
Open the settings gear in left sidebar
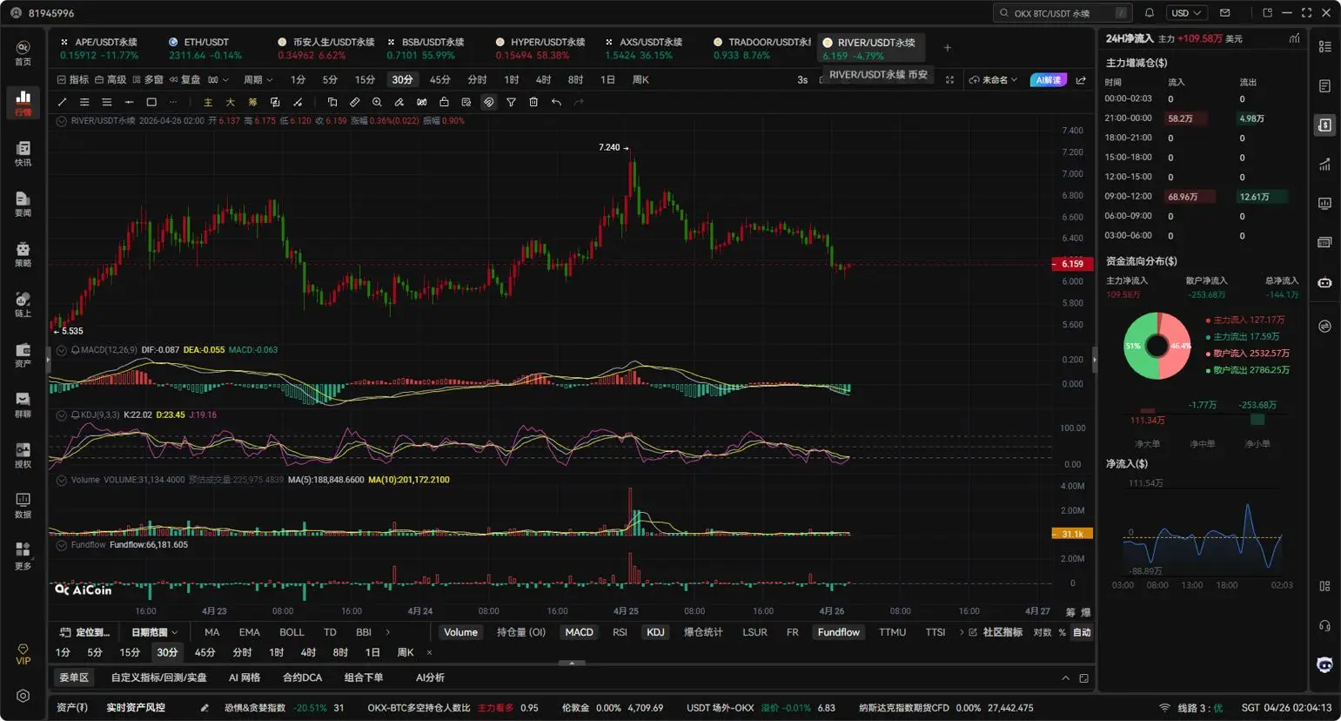23,696
